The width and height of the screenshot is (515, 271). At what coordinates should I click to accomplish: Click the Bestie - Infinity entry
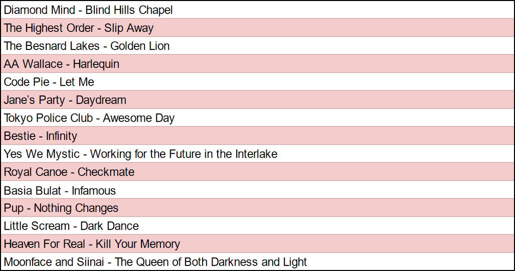click(x=41, y=136)
